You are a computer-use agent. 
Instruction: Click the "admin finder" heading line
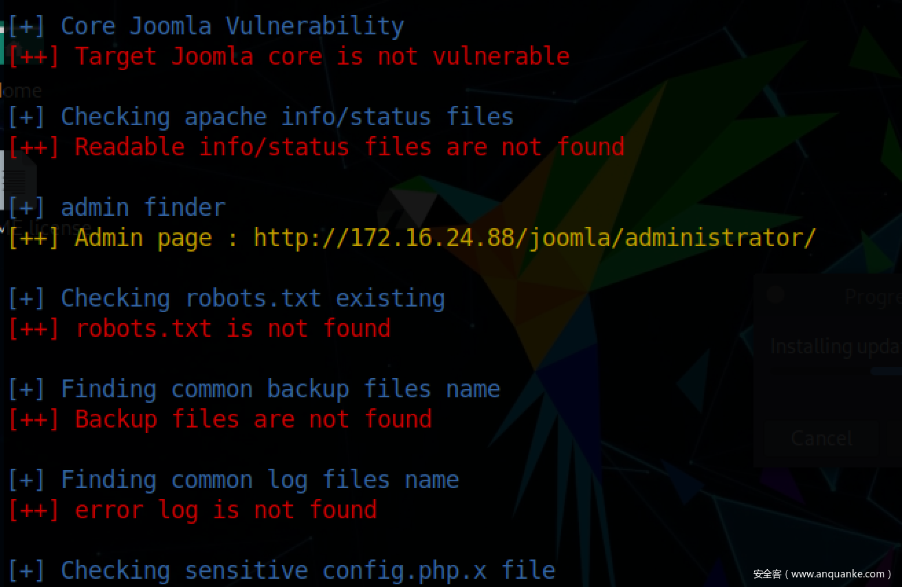116,208
